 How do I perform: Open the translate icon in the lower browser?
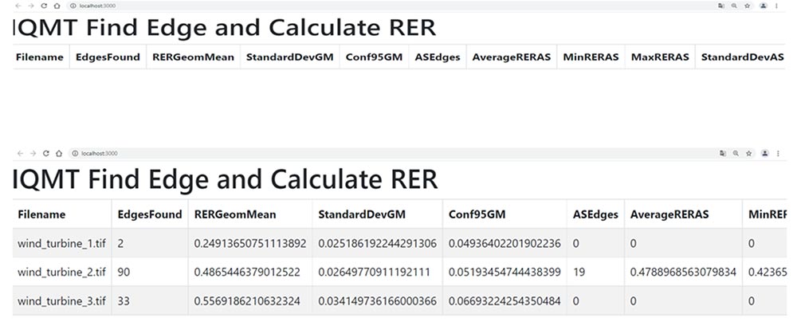tap(720, 152)
